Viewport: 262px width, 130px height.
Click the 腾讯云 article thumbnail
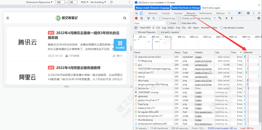point(27,43)
